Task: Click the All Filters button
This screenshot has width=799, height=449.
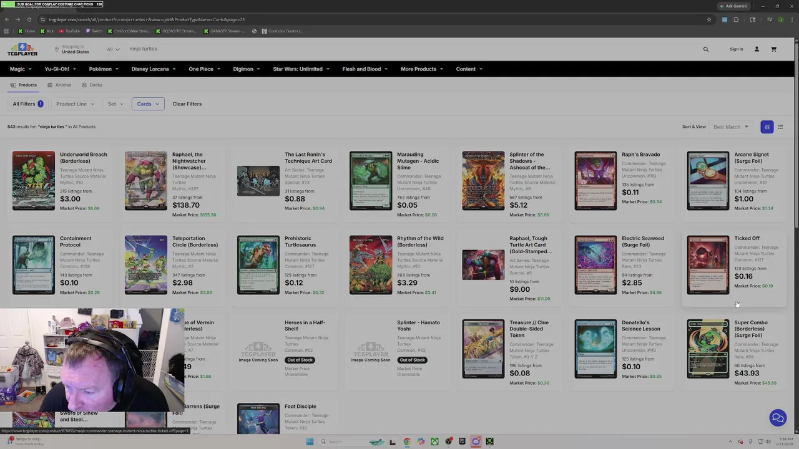Action: 27,104
